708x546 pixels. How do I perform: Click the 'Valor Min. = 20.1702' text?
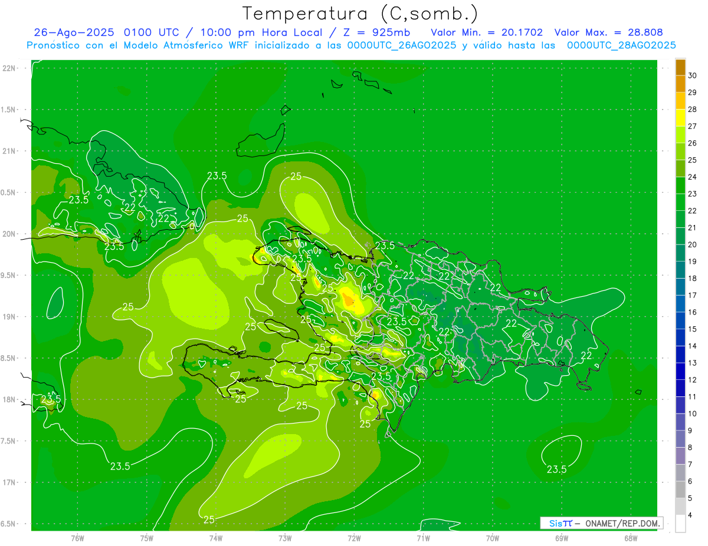[x=487, y=32]
